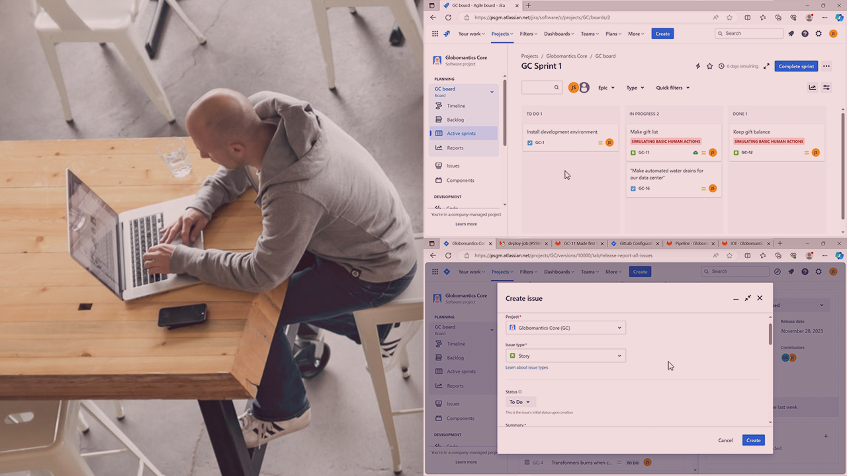Click the Complete sprint button

(x=796, y=66)
